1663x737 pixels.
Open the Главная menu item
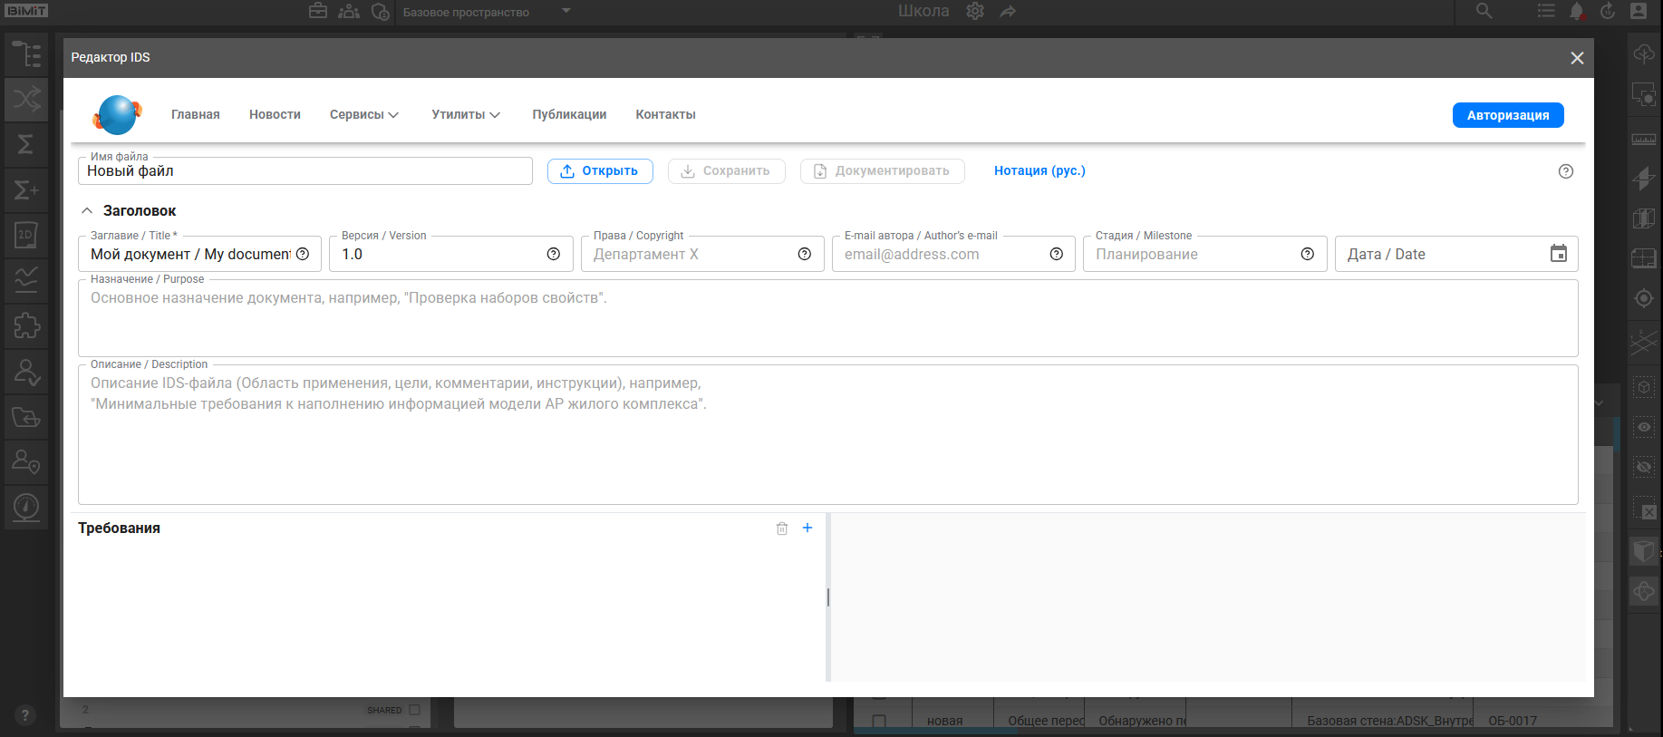tap(196, 115)
